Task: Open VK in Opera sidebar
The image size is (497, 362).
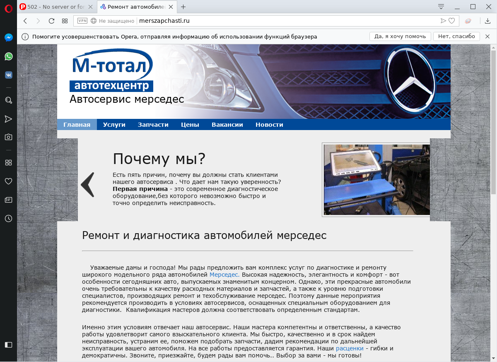Action: pyautogui.click(x=8, y=75)
